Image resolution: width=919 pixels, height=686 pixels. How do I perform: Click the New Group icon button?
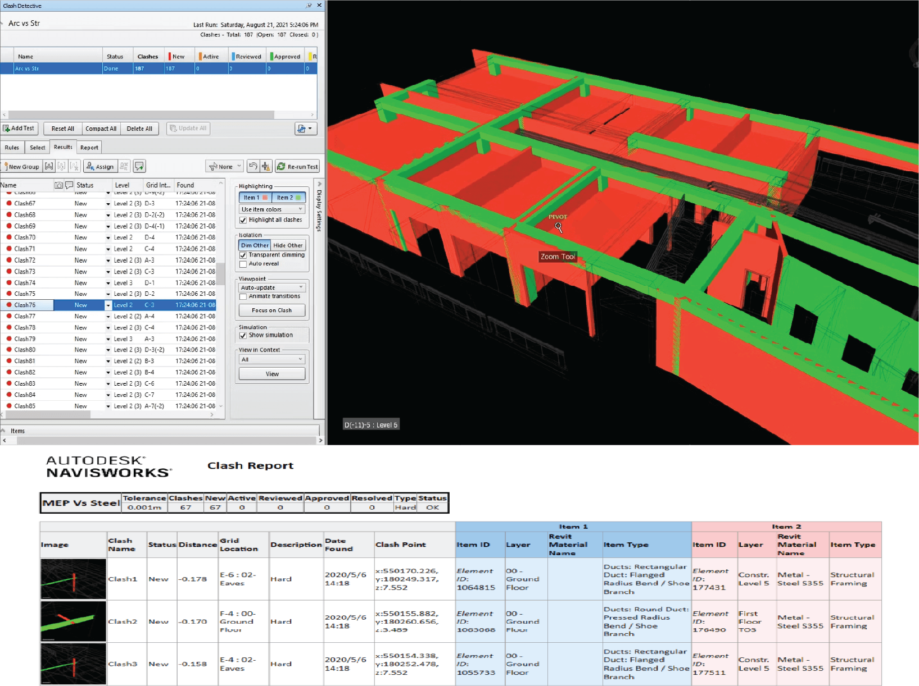21,166
